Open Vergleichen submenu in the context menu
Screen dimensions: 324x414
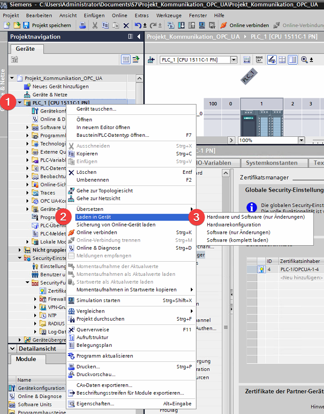(131, 311)
